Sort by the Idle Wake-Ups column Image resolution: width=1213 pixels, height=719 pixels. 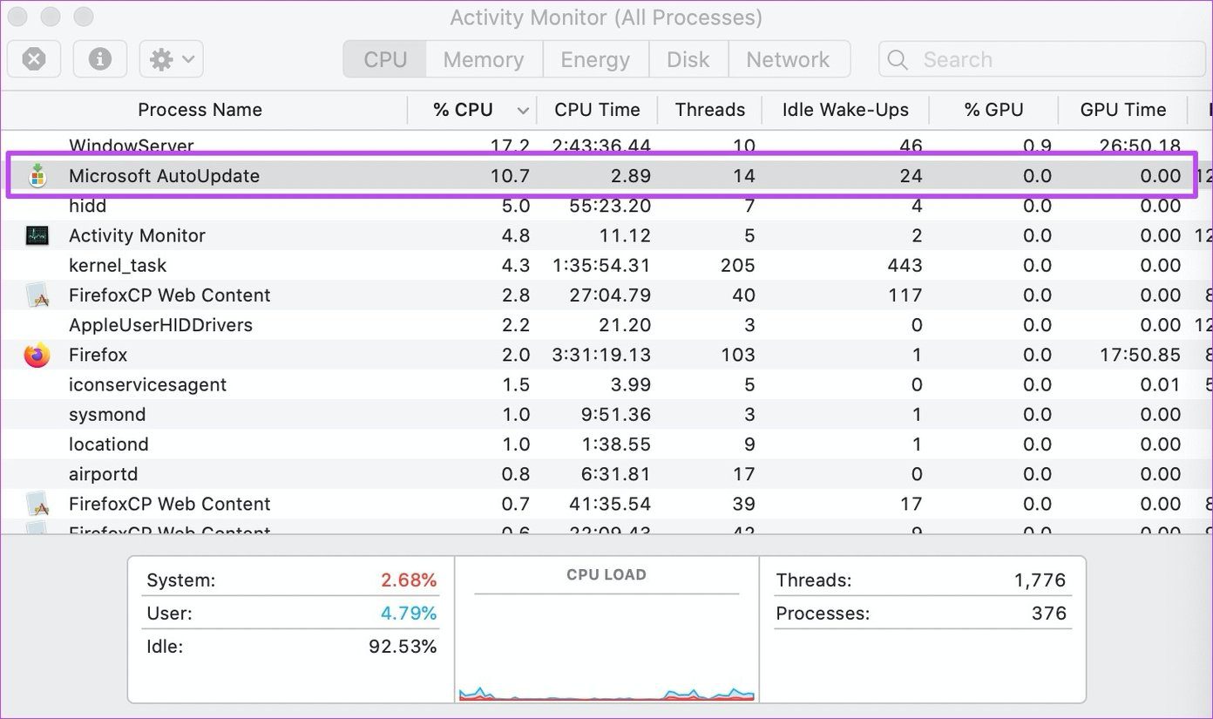(845, 110)
